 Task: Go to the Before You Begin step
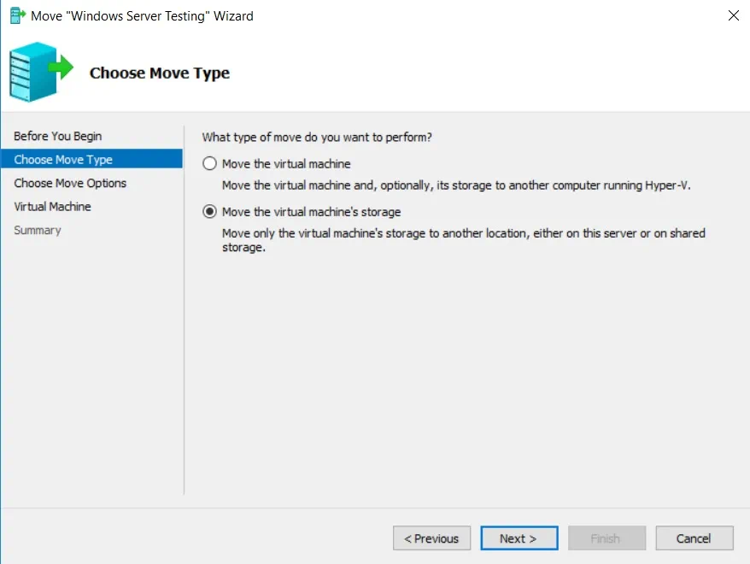(x=57, y=136)
